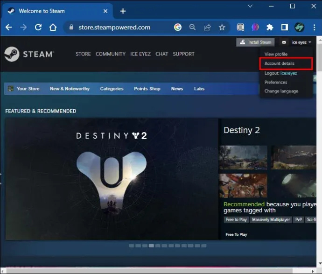
Task: Select the first carousel page dot
Action: (x=132, y=246)
